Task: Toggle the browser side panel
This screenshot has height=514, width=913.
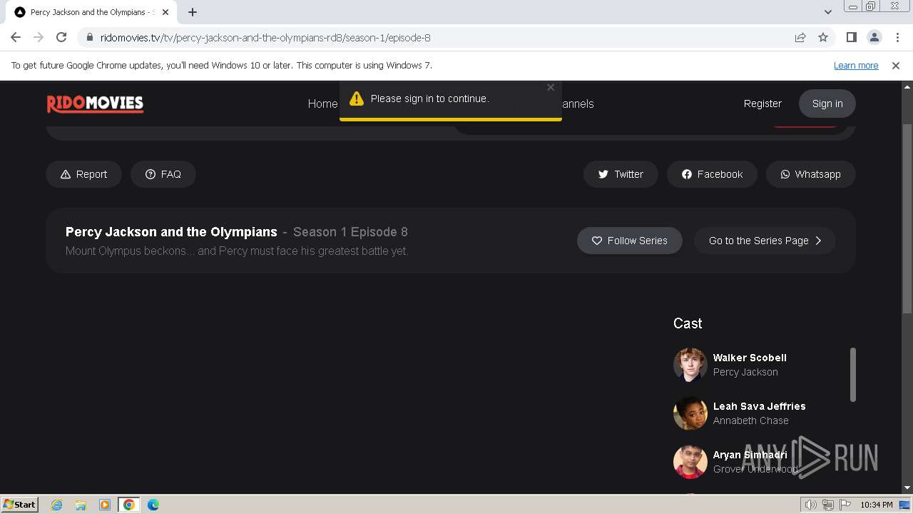Action: tap(851, 37)
